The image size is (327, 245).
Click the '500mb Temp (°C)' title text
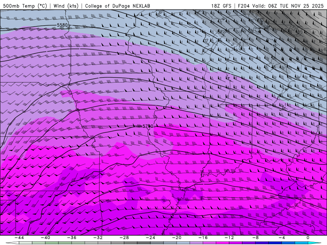25,6
